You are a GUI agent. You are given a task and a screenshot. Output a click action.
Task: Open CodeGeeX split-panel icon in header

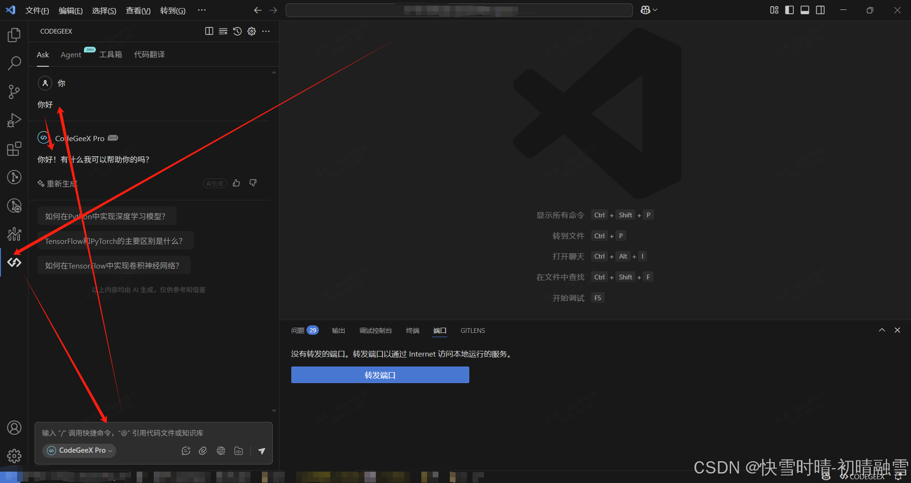coord(209,31)
